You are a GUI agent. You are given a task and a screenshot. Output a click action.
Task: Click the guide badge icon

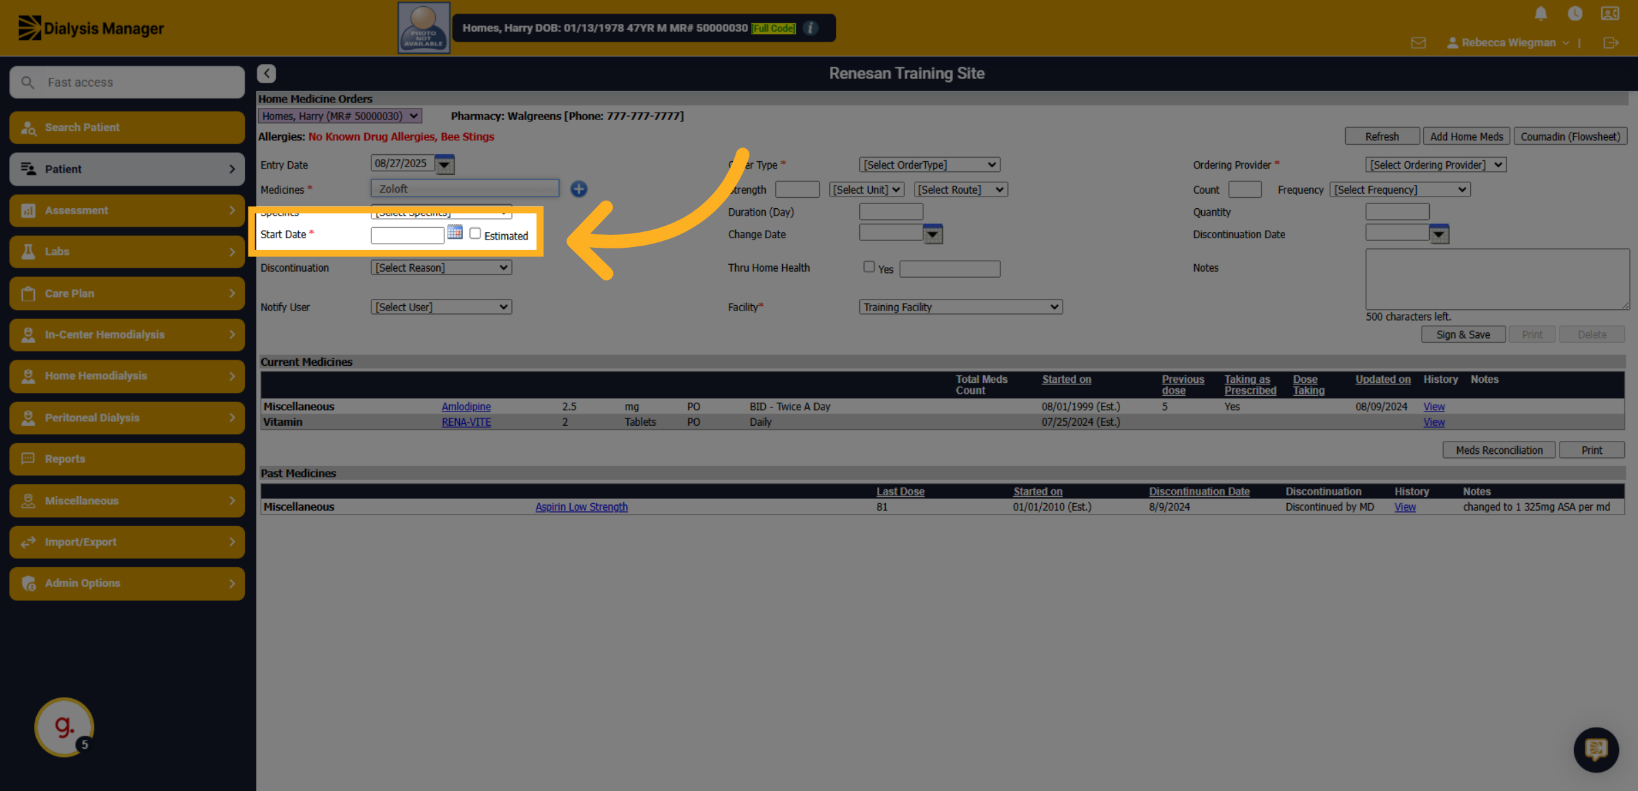pyautogui.click(x=64, y=727)
